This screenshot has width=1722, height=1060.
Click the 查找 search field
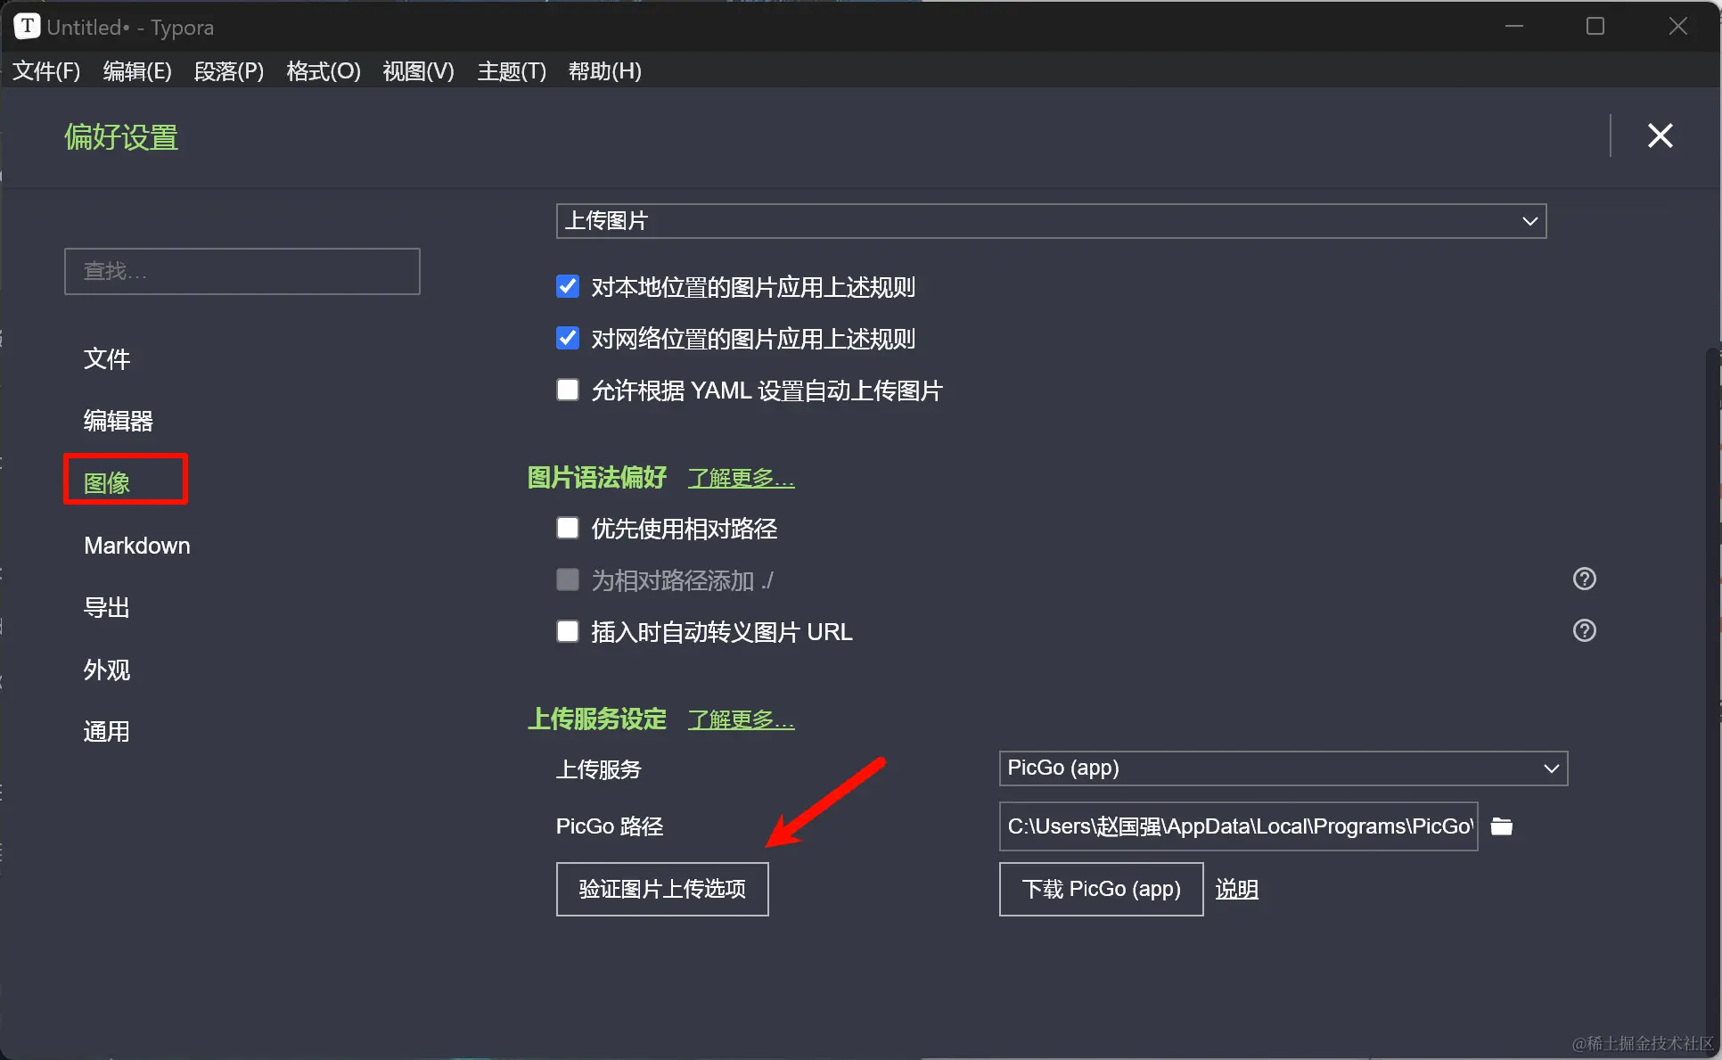(x=242, y=271)
